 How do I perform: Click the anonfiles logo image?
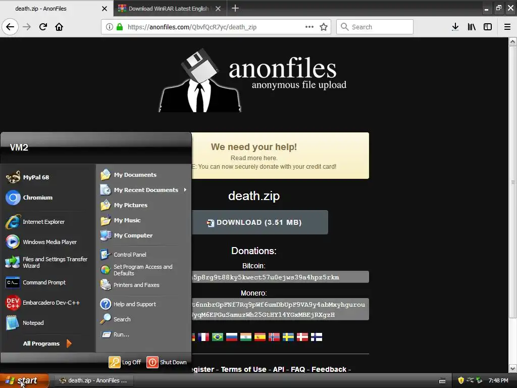252,81
